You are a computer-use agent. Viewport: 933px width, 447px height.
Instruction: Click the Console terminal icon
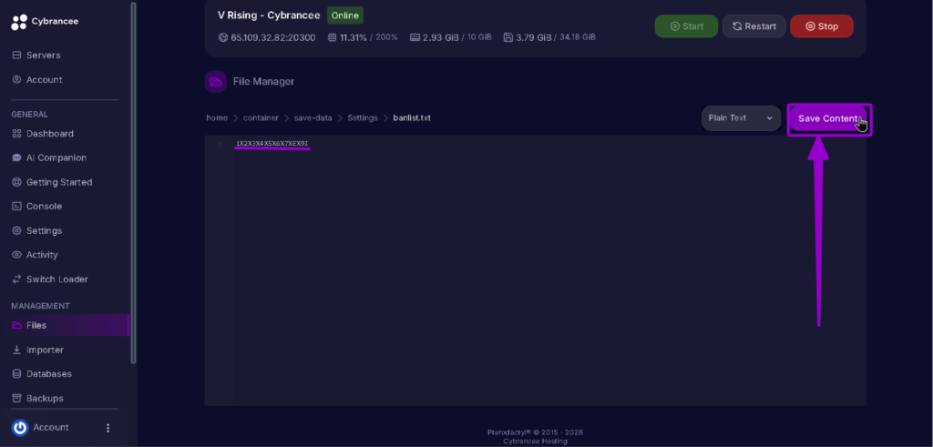(x=16, y=207)
